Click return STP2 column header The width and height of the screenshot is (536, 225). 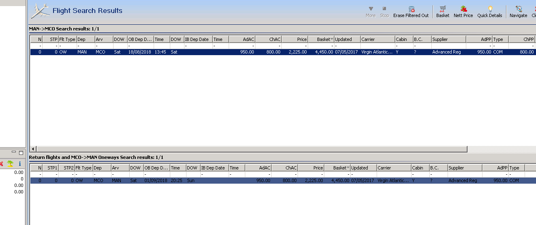tap(66, 168)
